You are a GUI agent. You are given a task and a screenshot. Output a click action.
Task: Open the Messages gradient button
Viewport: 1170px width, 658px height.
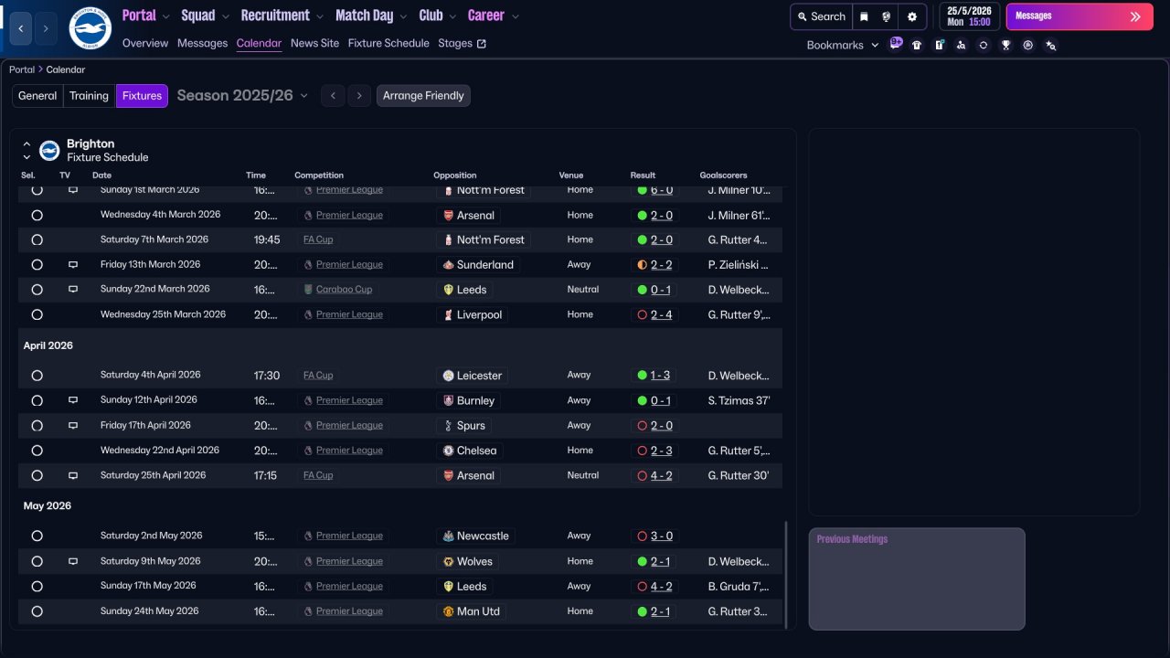pyautogui.click(x=1080, y=16)
